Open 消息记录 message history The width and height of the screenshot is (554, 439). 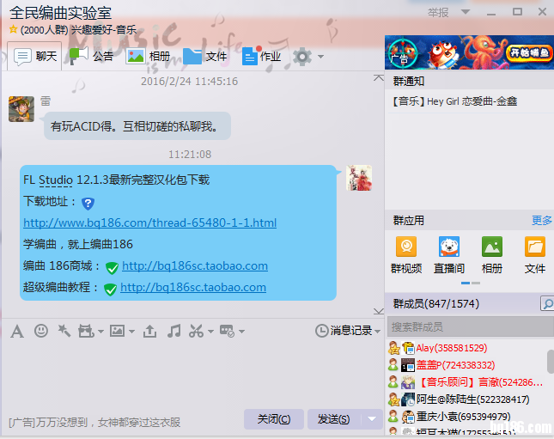tap(344, 331)
